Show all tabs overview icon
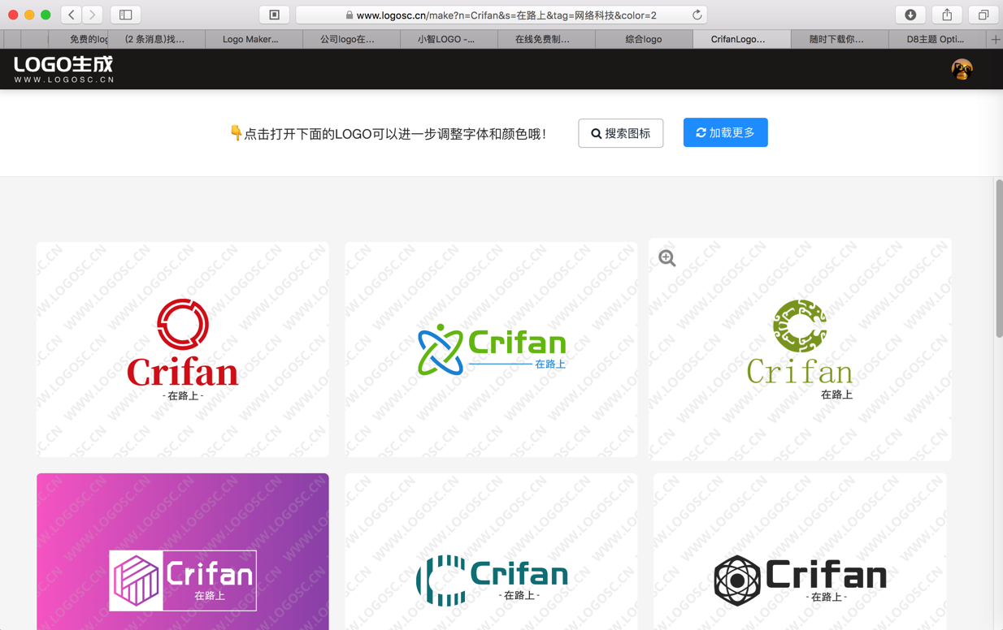 (x=983, y=15)
